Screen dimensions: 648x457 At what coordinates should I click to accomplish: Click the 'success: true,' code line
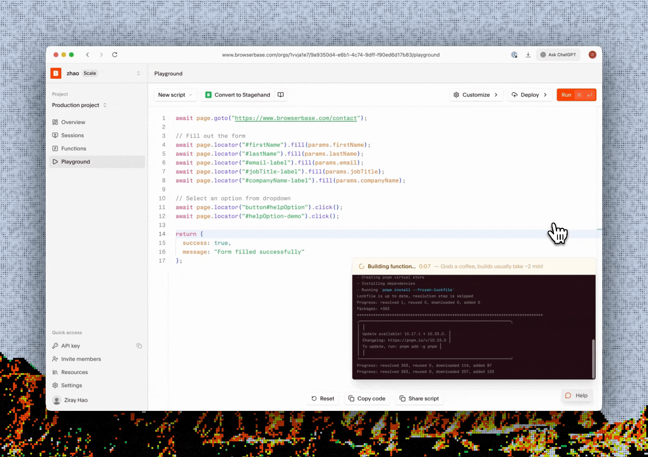point(207,243)
